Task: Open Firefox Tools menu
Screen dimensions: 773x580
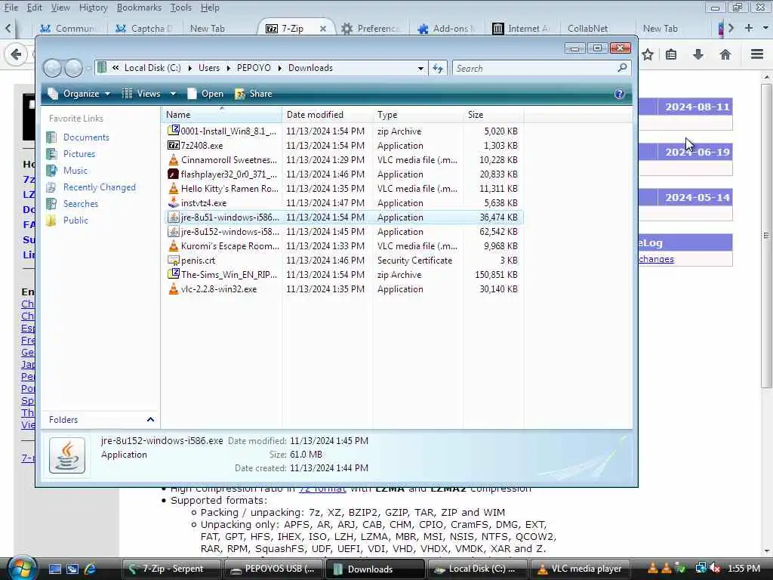Action: (181, 8)
